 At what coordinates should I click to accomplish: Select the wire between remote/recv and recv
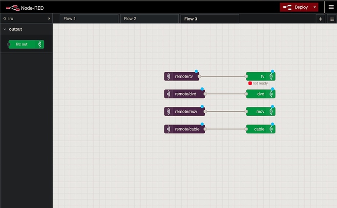[x=226, y=111]
